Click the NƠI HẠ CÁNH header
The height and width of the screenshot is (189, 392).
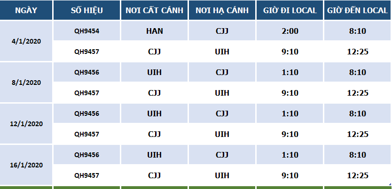(222, 10)
